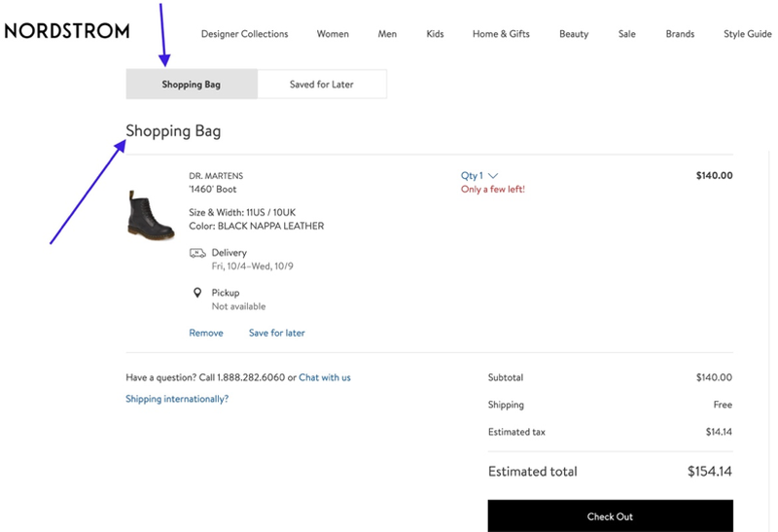Click Color: BLACK NAPPA LEATHER text
778x532 pixels.
click(x=256, y=226)
